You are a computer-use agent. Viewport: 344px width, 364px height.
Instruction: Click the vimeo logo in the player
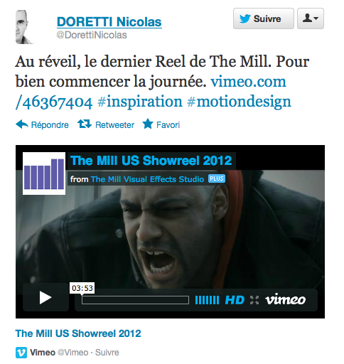point(285,299)
